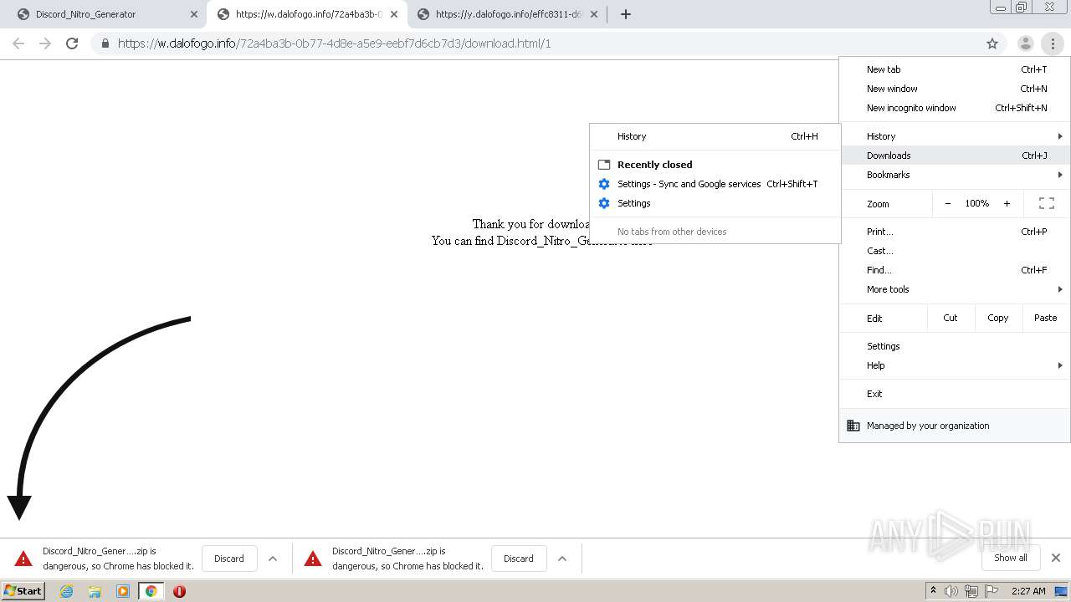
Task: Expand first blocked download options chevron
Action: 273,559
